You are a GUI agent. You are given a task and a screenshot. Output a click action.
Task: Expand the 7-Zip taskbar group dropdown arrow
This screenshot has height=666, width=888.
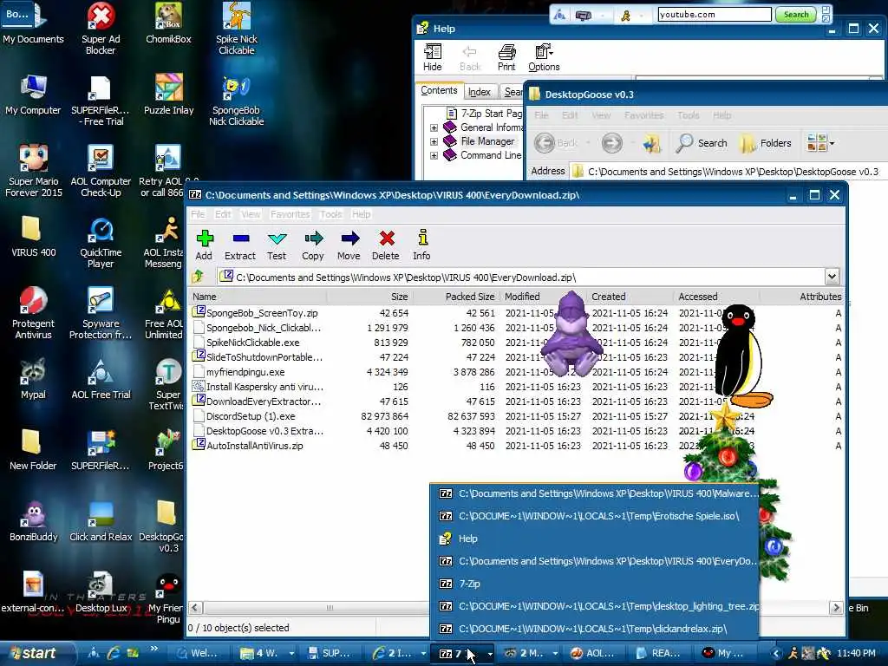[490, 654]
